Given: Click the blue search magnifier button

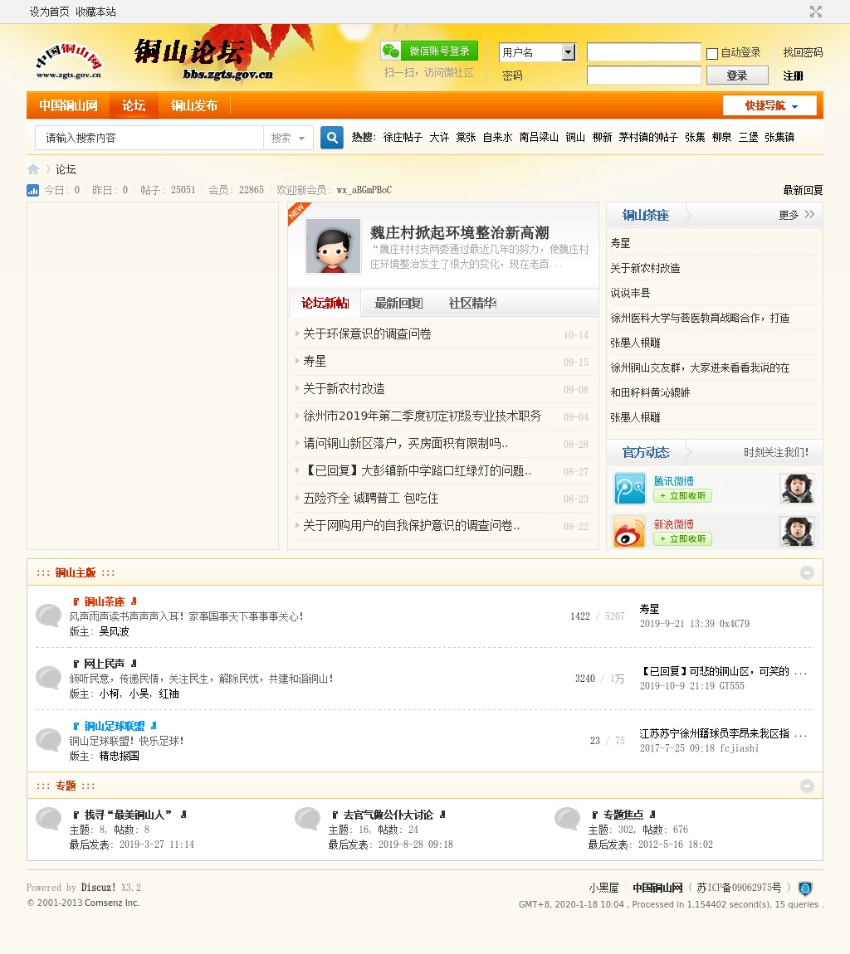Looking at the screenshot, I should (332, 138).
